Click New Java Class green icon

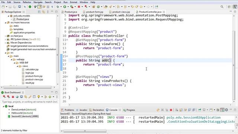tap(98, 7)
